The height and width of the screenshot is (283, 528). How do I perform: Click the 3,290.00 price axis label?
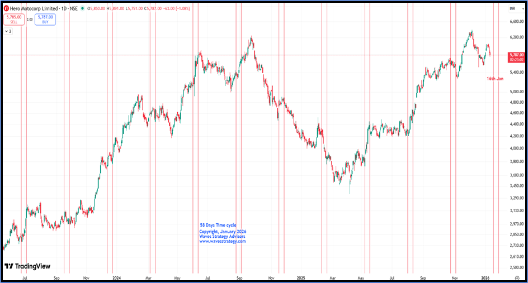pyautogui.click(x=517, y=198)
